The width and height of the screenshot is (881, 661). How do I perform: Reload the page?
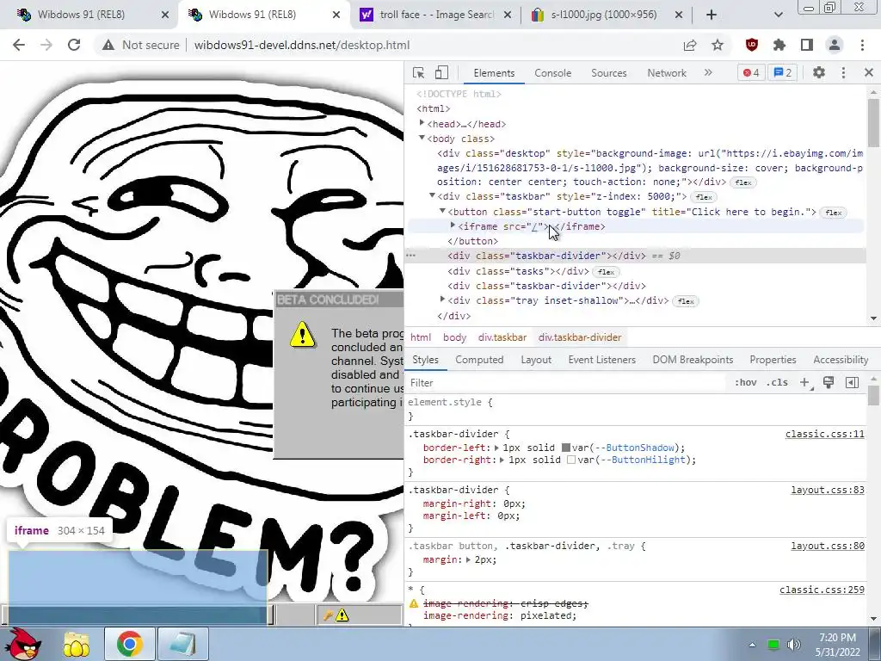[x=74, y=45]
